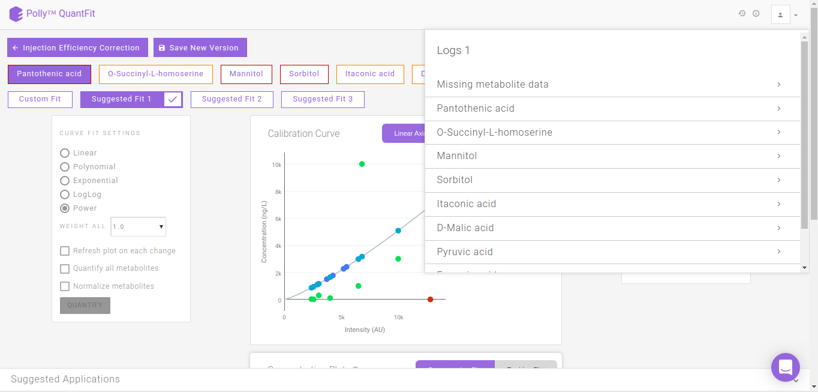Choose the Polynomial radio option
The image size is (818, 392).
pos(65,167)
